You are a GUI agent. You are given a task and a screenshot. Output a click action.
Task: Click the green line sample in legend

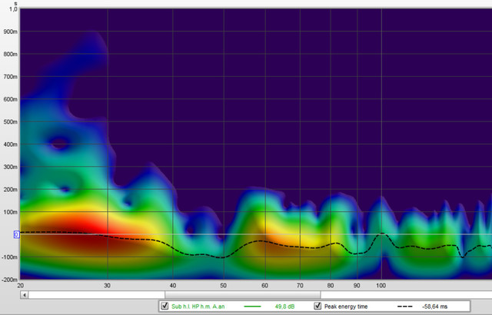pos(253,306)
